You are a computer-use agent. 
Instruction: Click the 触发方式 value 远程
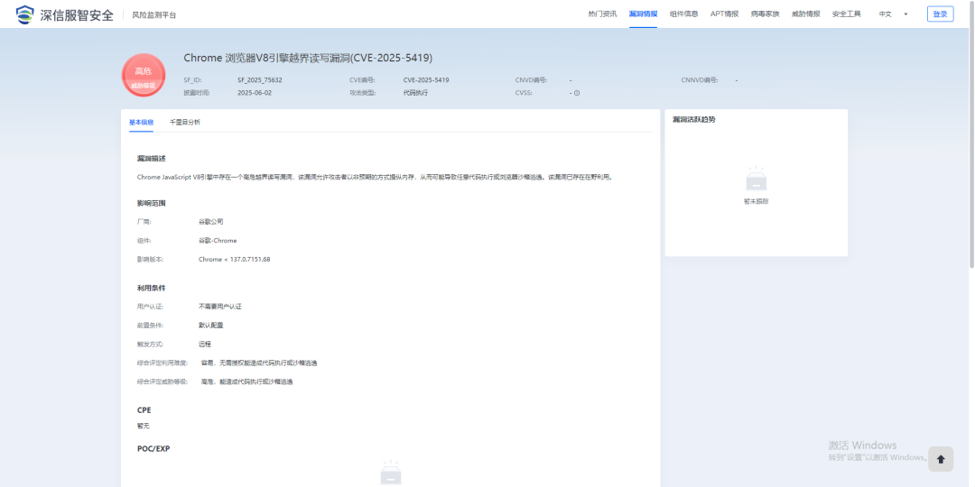point(205,345)
